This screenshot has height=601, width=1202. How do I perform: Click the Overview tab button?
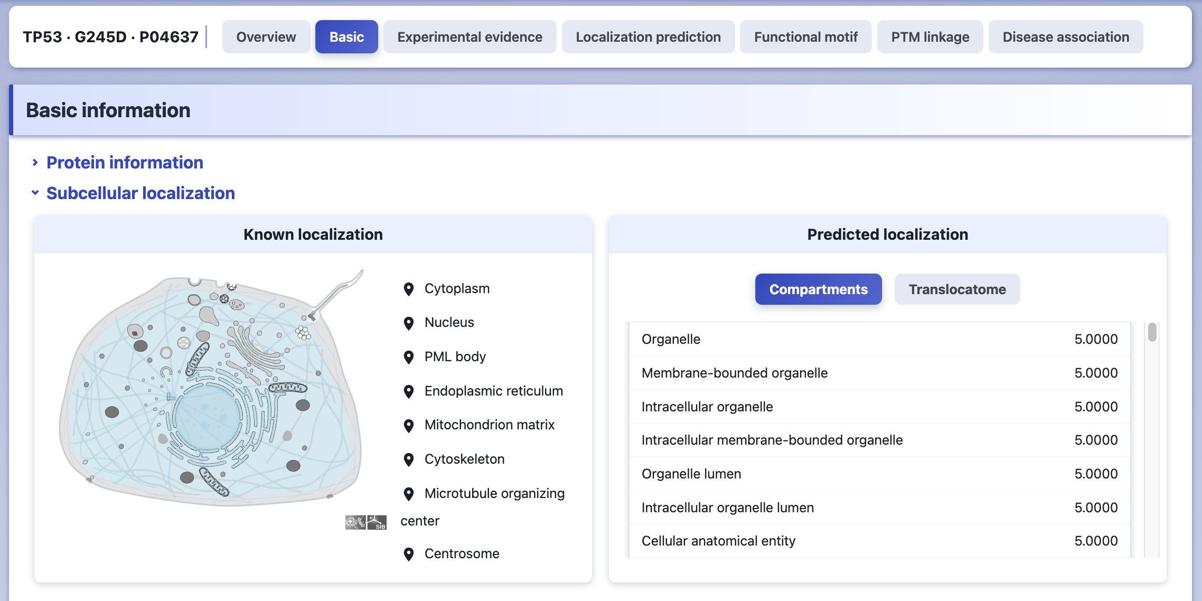pos(266,37)
